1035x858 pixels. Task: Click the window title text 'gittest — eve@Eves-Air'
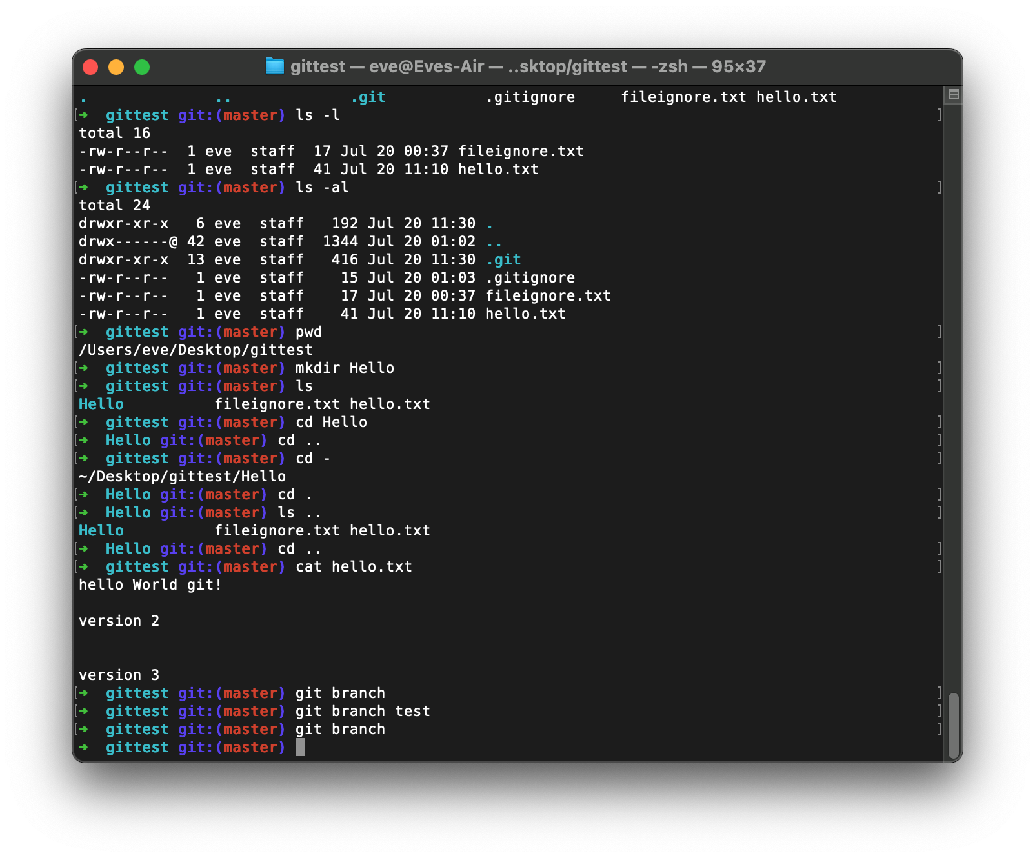387,66
